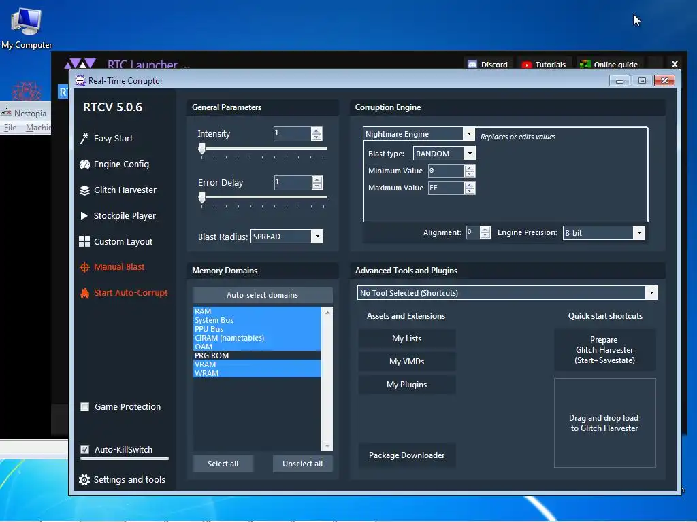697x522 pixels.
Task: Click Alignment stepper arrows
Action: [x=485, y=232]
